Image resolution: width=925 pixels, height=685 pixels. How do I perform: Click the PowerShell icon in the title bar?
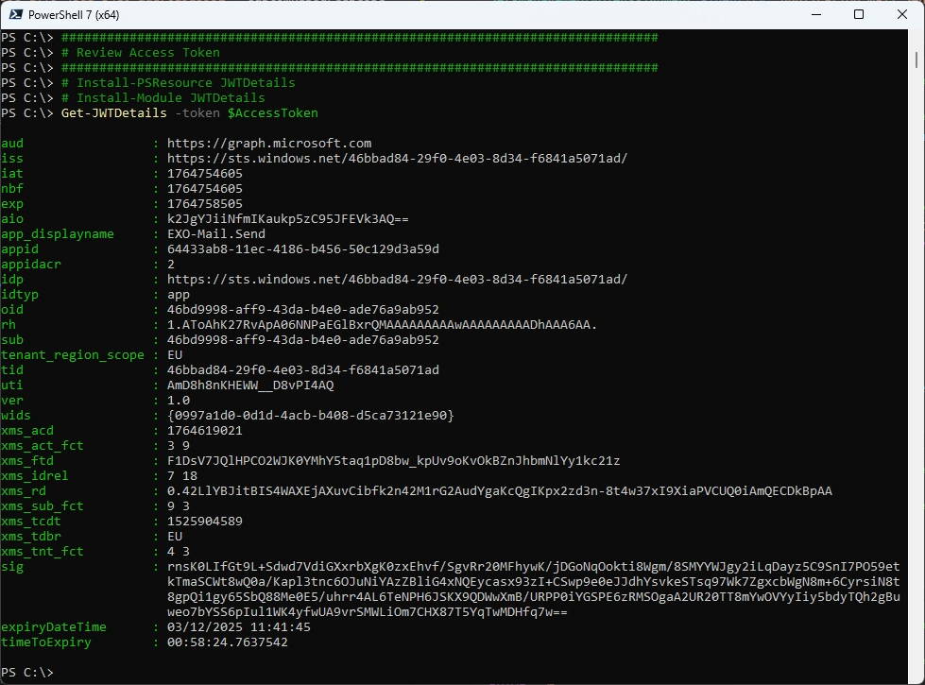tap(16, 15)
